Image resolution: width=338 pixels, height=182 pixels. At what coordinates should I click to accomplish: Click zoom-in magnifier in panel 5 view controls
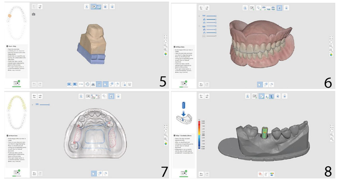click(x=165, y=45)
